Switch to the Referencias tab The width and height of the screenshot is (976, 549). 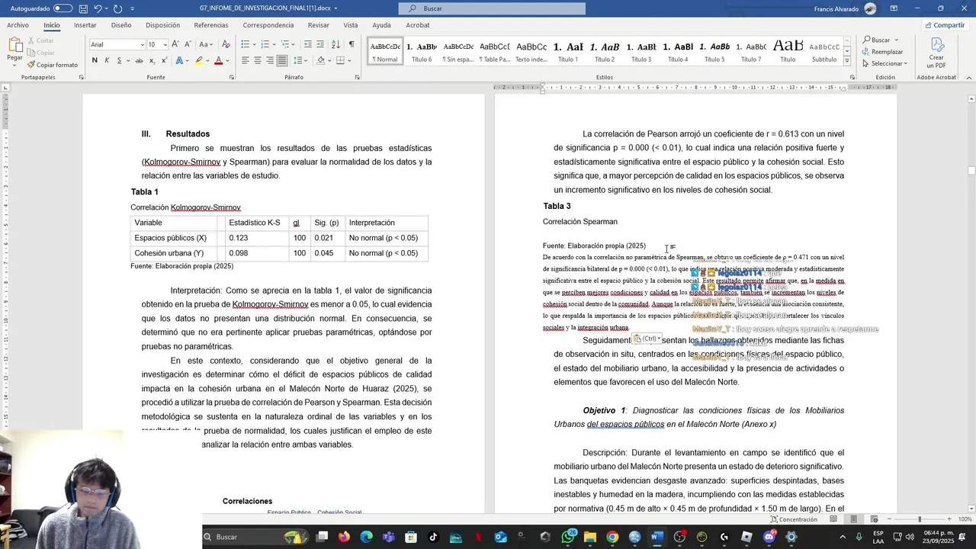[x=211, y=25]
